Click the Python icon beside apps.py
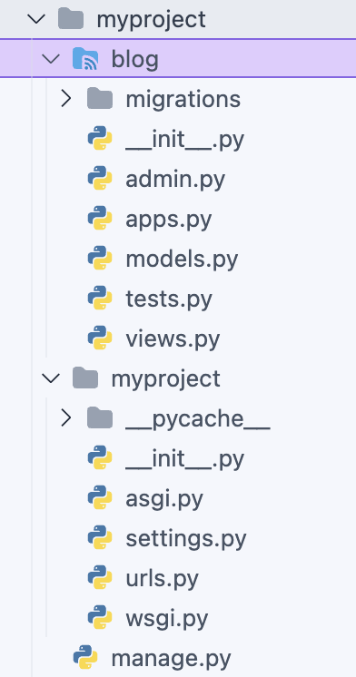The width and height of the screenshot is (356, 677). coord(100,219)
